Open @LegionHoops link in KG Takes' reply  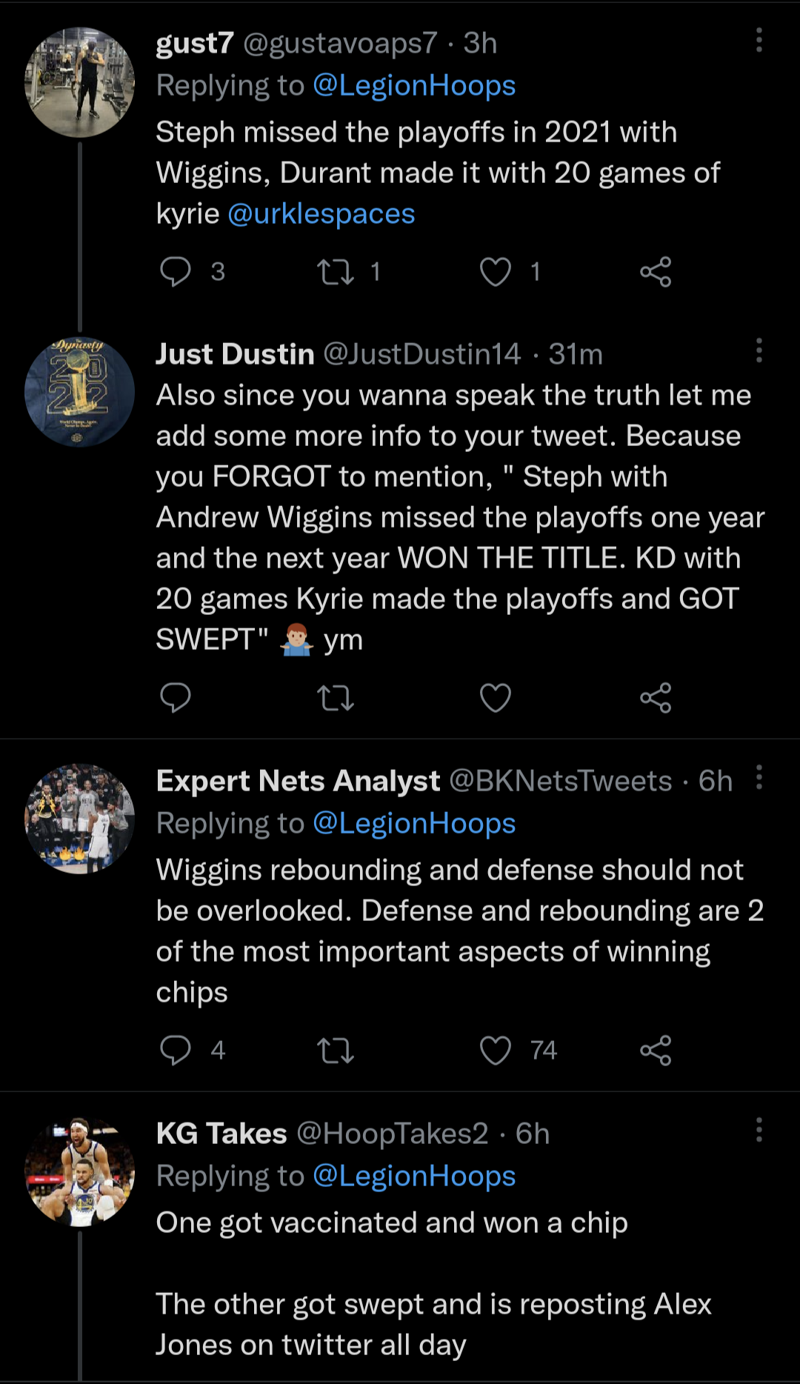click(414, 1176)
